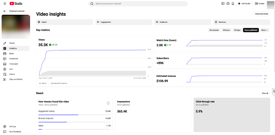The height and width of the screenshot is (135, 275).
Task: Select the Audience tab
Action: [x=183, y=22]
